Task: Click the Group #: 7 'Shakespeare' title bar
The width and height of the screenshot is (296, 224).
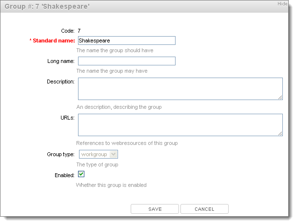Action: pyautogui.click(x=144, y=6)
